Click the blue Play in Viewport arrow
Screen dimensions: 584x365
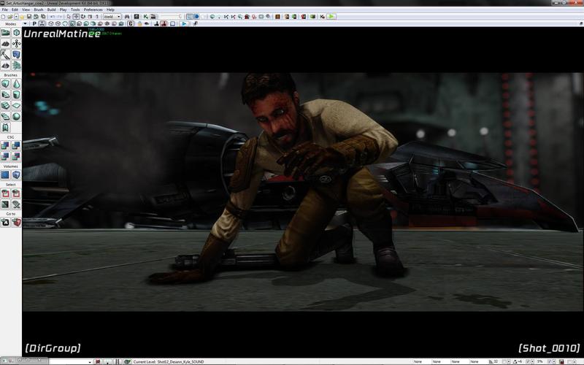(184, 24)
